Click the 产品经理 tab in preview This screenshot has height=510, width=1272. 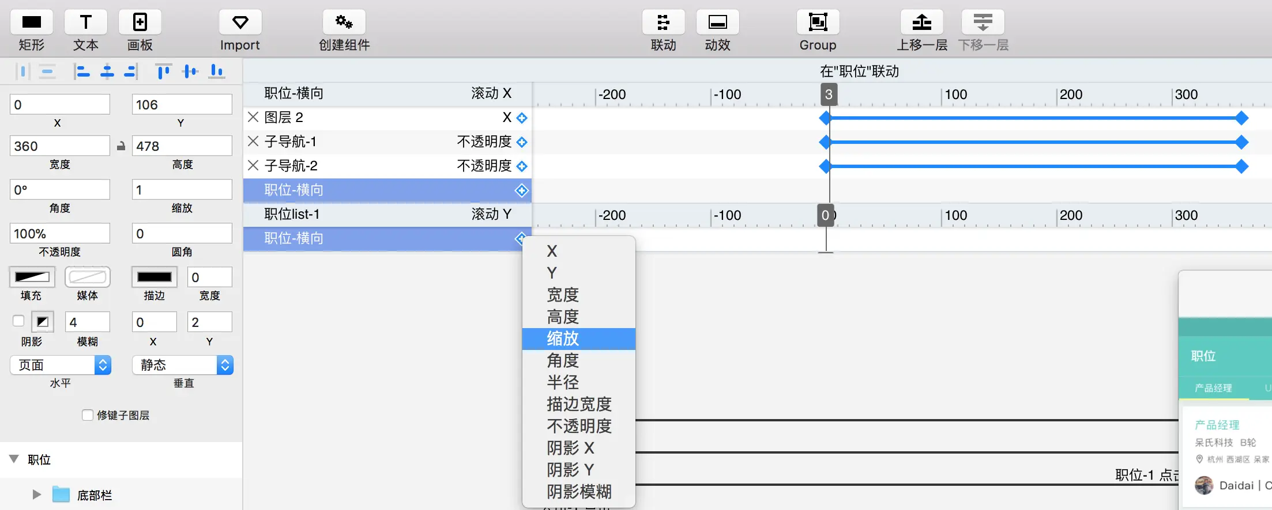[1213, 388]
